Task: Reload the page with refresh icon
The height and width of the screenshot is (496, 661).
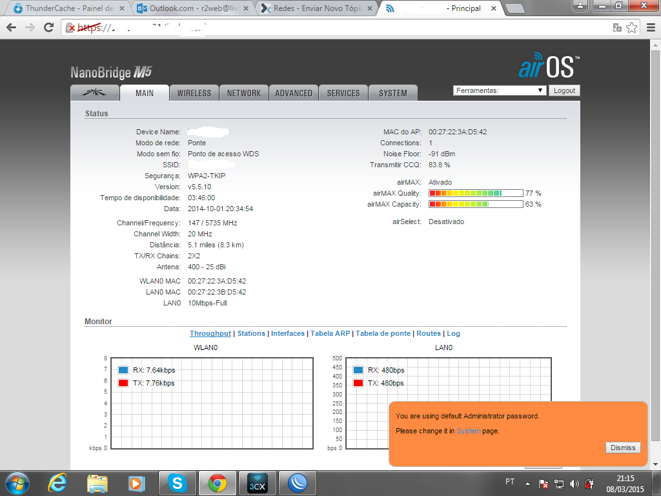Action: point(49,28)
